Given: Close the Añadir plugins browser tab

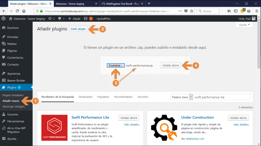Looking at the screenshot, I should tap(50, 4).
